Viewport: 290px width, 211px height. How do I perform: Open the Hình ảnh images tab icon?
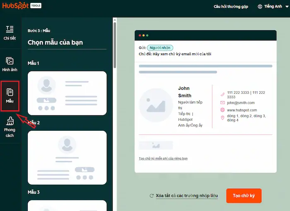(10, 61)
